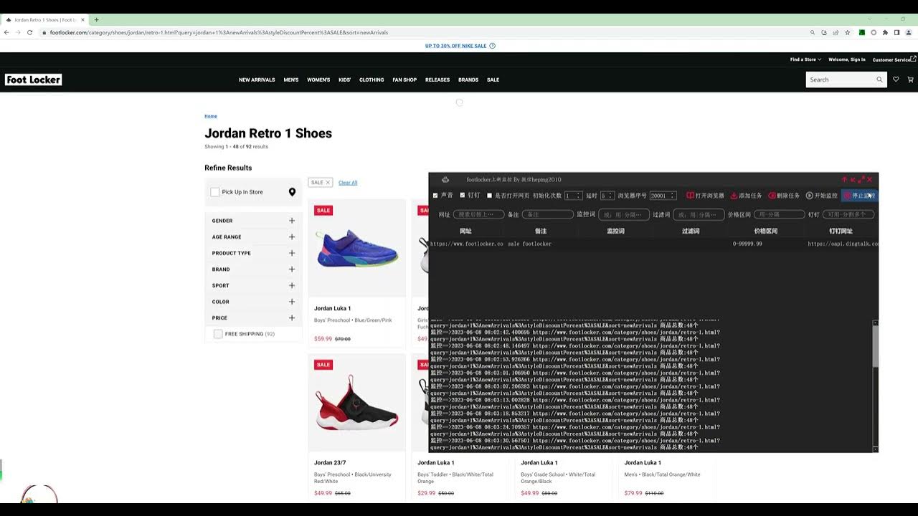
Task: Open the BRANDS menu
Action: (x=468, y=80)
